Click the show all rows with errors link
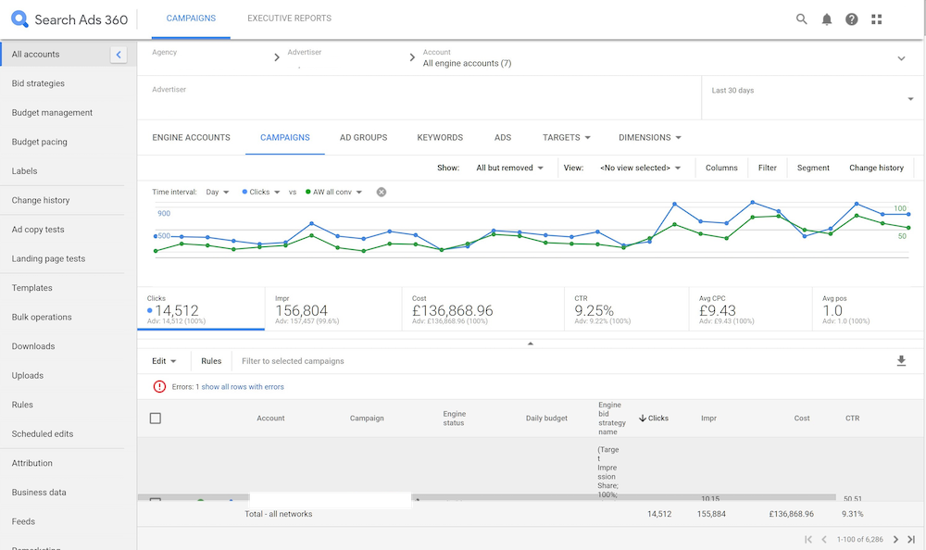The image size is (926, 550). point(243,387)
